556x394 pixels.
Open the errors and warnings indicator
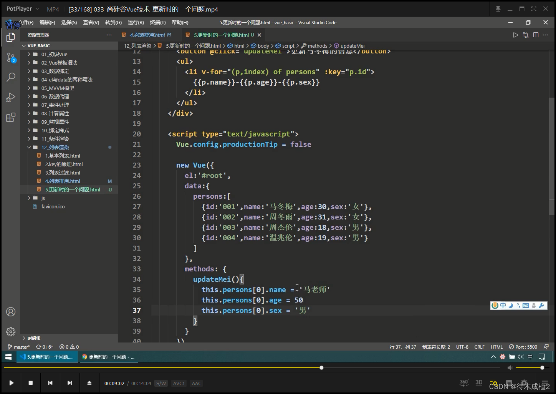[69, 347]
